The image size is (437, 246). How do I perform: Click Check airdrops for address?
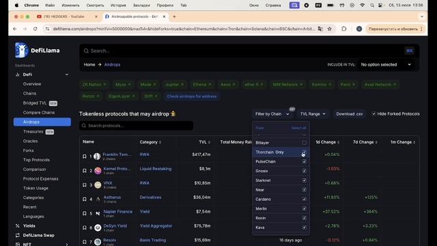pyautogui.click(x=192, y=96)
